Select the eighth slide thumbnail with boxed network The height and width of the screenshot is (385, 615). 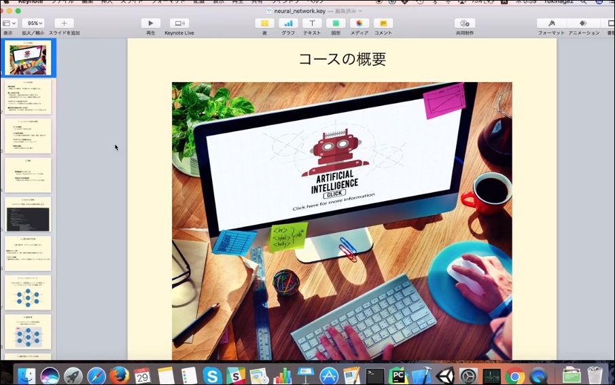(28, 332)
